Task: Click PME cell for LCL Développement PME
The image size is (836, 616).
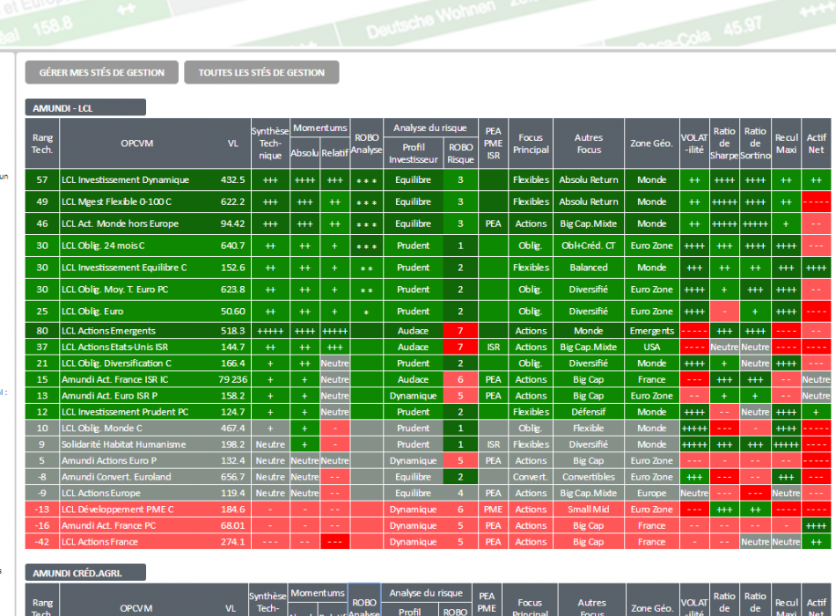Action: pos(493,510)
